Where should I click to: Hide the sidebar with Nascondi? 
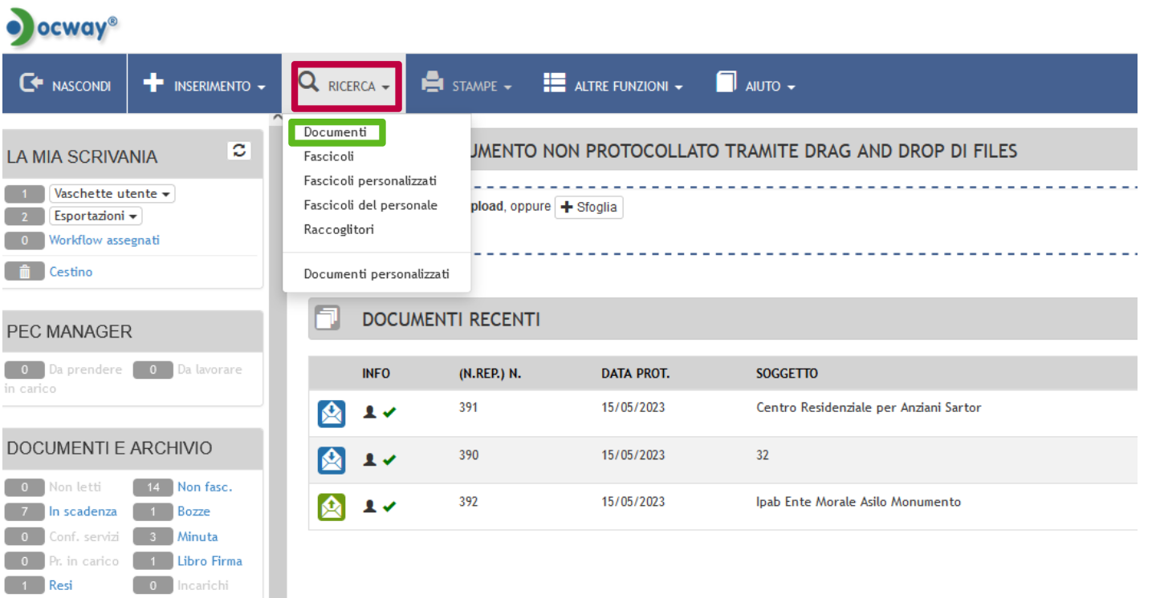(x=65, y=85)
